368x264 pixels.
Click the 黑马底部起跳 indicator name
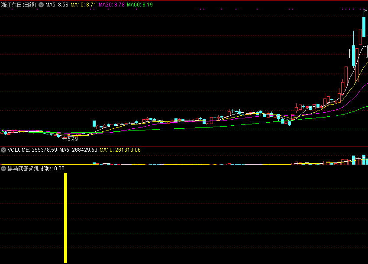(23, 169)
